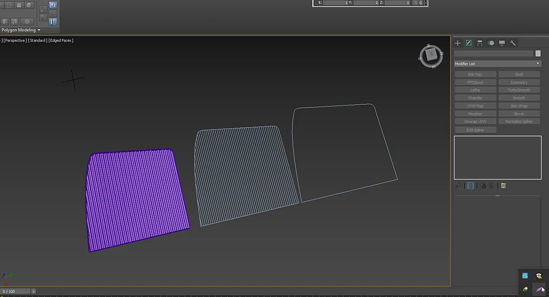549x297 pixels.
Task: Open the Perspective viewport label menu
Action: point(15,40)
